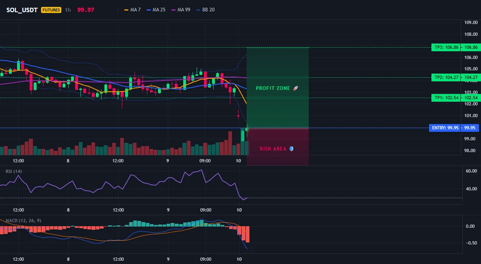Click the FUTURES badge
The height and width of the screenshot is (264, 481).
(x=51, y=10)
